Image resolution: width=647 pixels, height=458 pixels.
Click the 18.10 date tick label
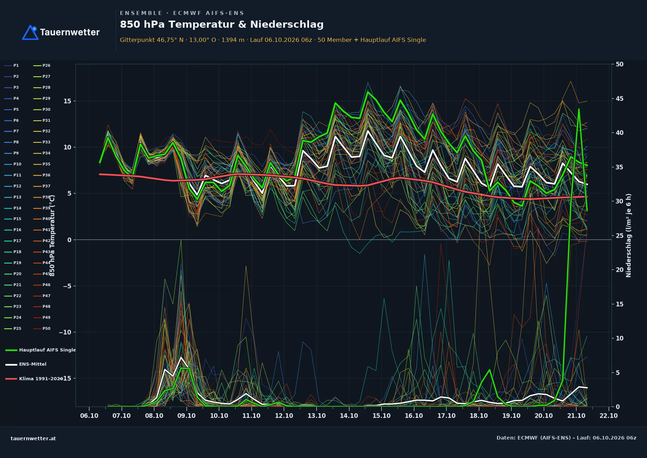point(479,416)
